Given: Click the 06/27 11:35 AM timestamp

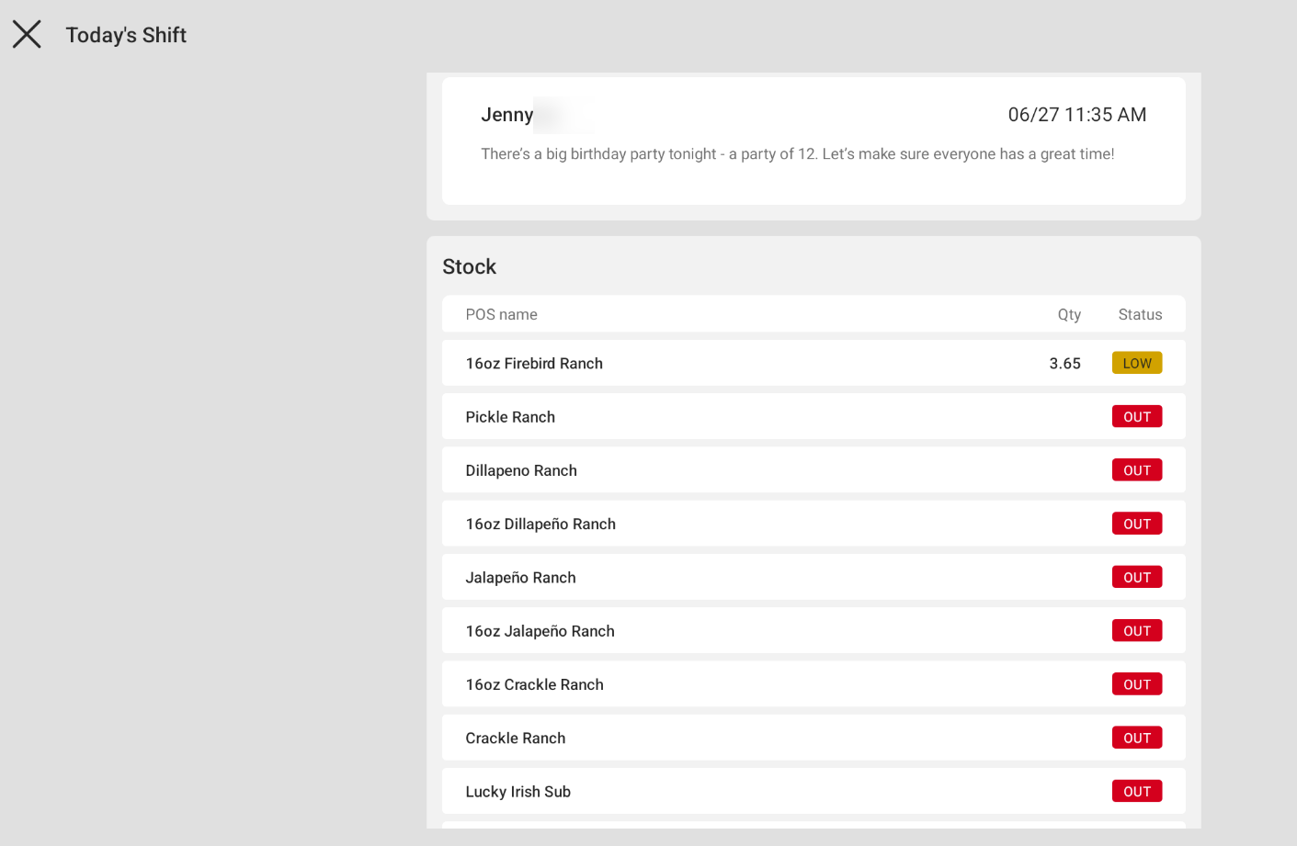Looking at the screenshot, I should [1077, 115].
